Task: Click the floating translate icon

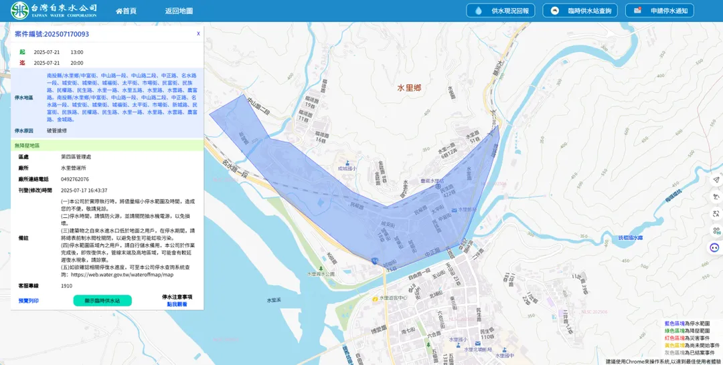Action: pyautogui.click(x=716, y=213)
